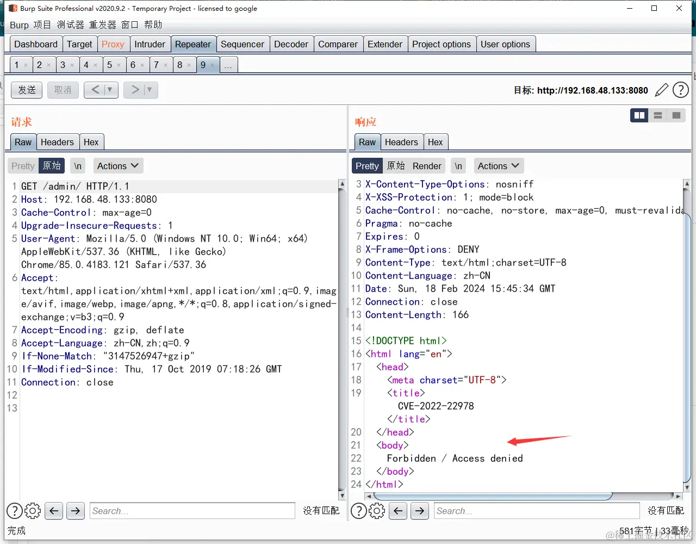Open the 帮助 menu
This screenshot has width=696, height=544.
coord(153,25)
